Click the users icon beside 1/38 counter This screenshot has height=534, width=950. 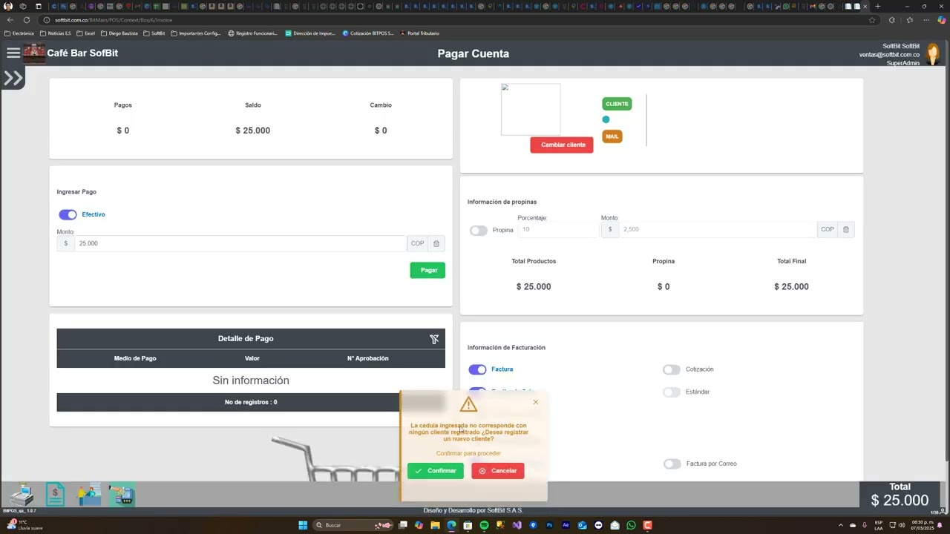(x=944, y=511)
